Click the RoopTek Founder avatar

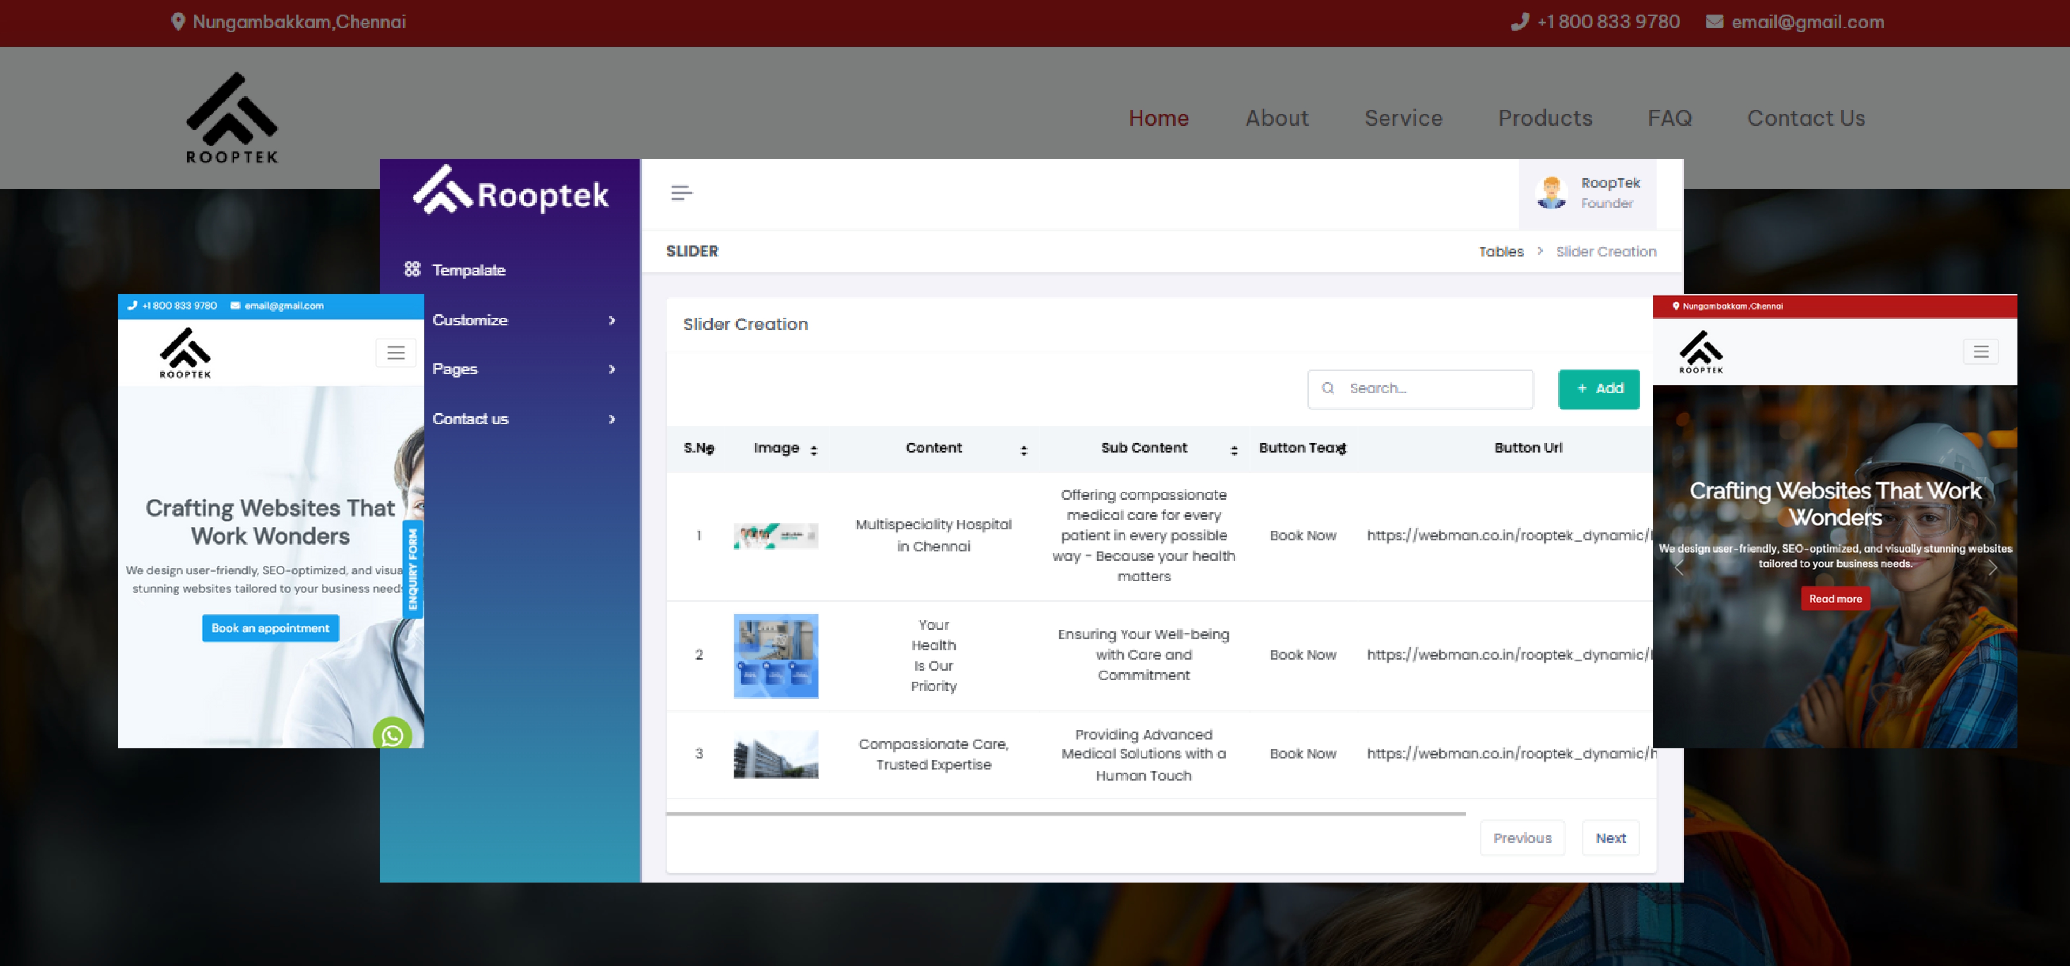coord(1551,194)
